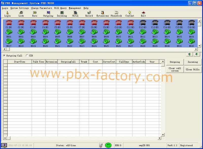203x149 pixels.
Task: Select trunk line C1 (N) phone icon
Action: point(9,23)
